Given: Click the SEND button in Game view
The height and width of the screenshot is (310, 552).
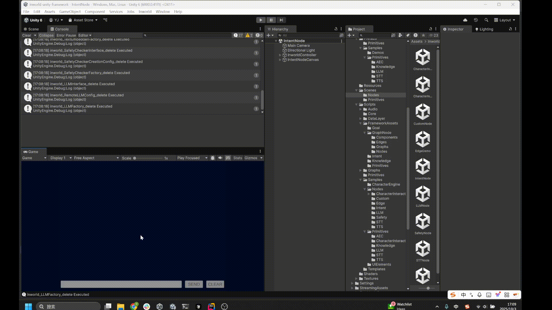Looking at the screenshot, I should pos(194,284).
